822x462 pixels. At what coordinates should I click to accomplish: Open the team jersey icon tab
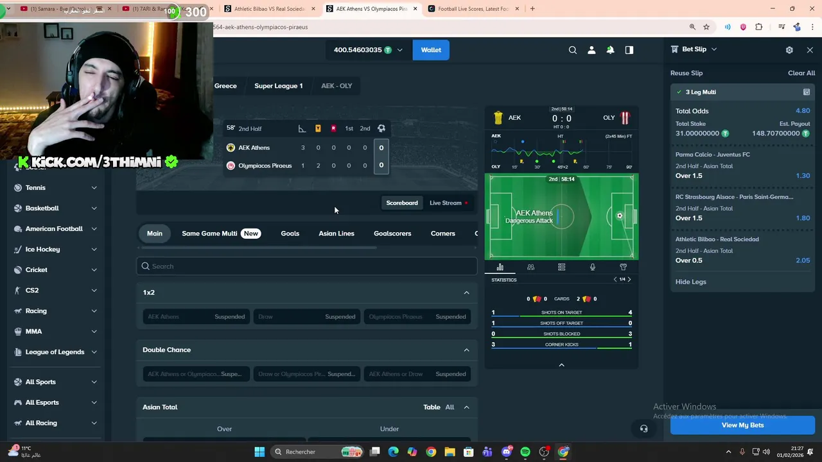tap(623, 267)
